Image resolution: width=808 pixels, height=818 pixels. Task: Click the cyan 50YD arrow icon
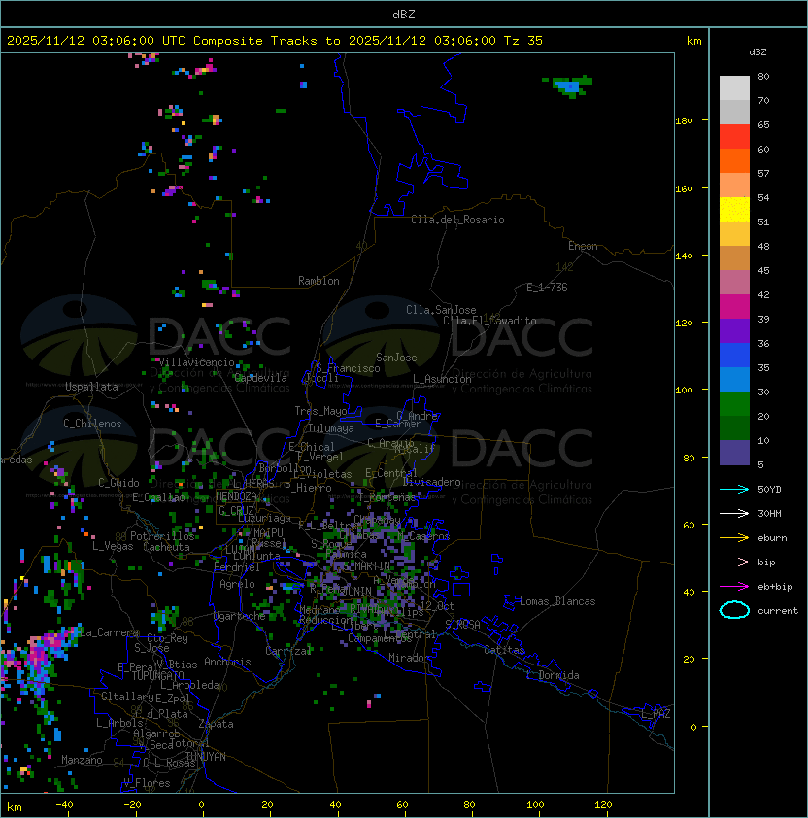[x=734, y=489]
